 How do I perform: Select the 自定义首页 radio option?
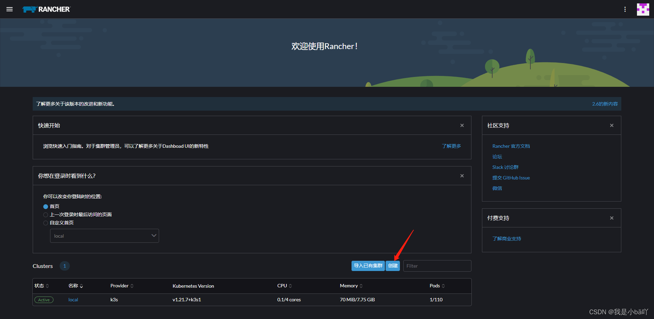(46, 223)
